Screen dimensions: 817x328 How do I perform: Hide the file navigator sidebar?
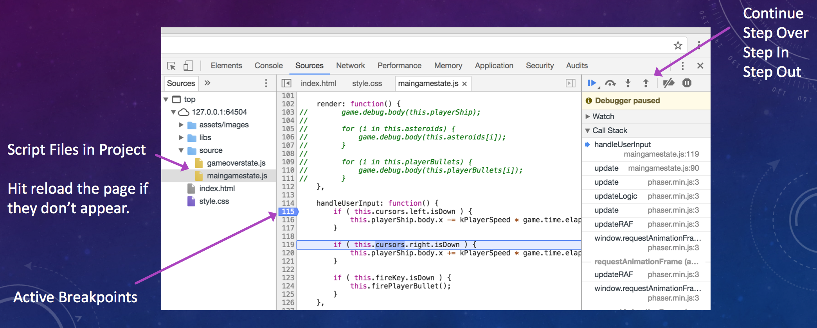coord(286,83)
